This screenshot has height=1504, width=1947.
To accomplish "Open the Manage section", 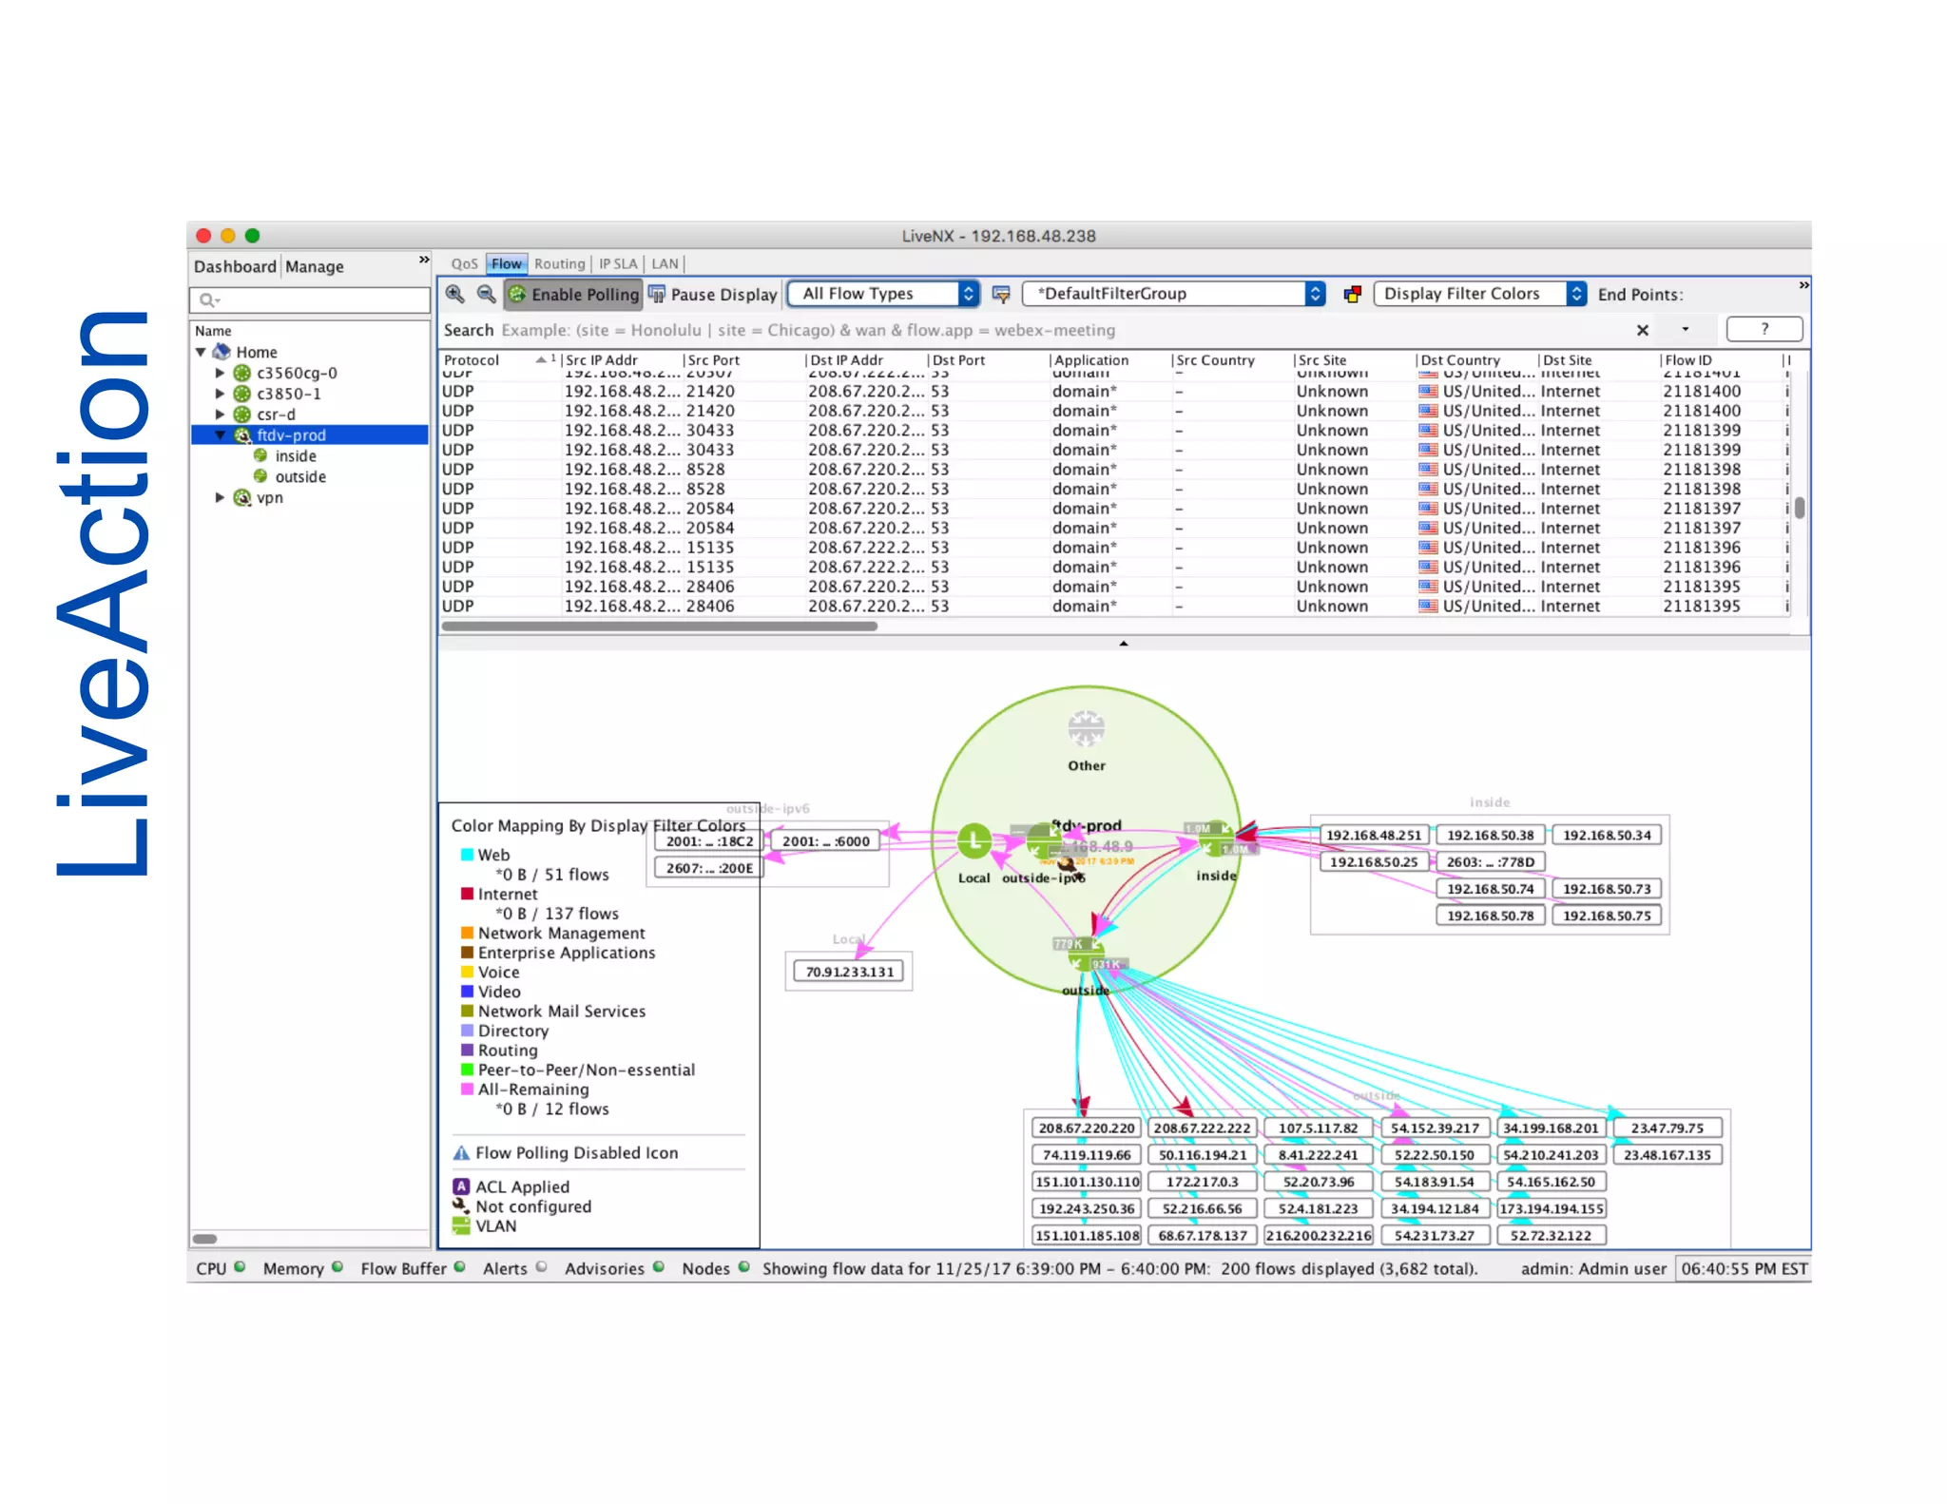I will [x=315, y=266].
